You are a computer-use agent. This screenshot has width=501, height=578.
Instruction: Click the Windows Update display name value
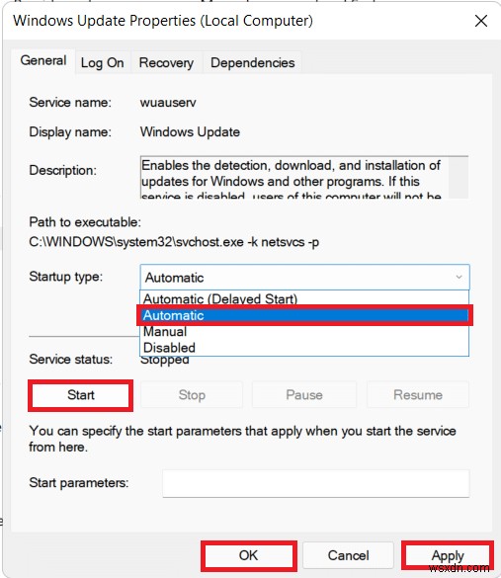(190, 132)
